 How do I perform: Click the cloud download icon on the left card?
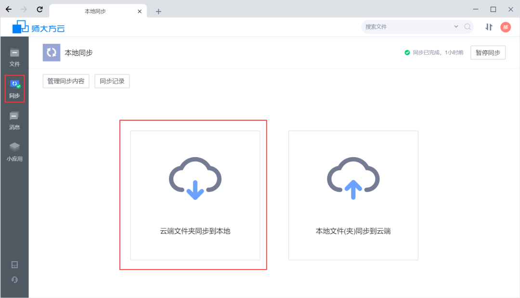coord(195,178)
